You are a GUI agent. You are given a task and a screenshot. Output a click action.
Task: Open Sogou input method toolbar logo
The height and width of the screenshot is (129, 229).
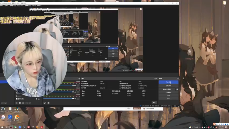214,124
